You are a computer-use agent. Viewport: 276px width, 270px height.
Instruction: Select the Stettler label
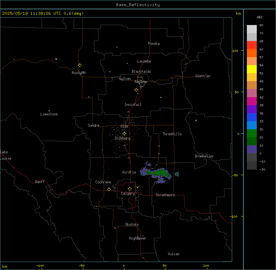(x=203, y=76)
